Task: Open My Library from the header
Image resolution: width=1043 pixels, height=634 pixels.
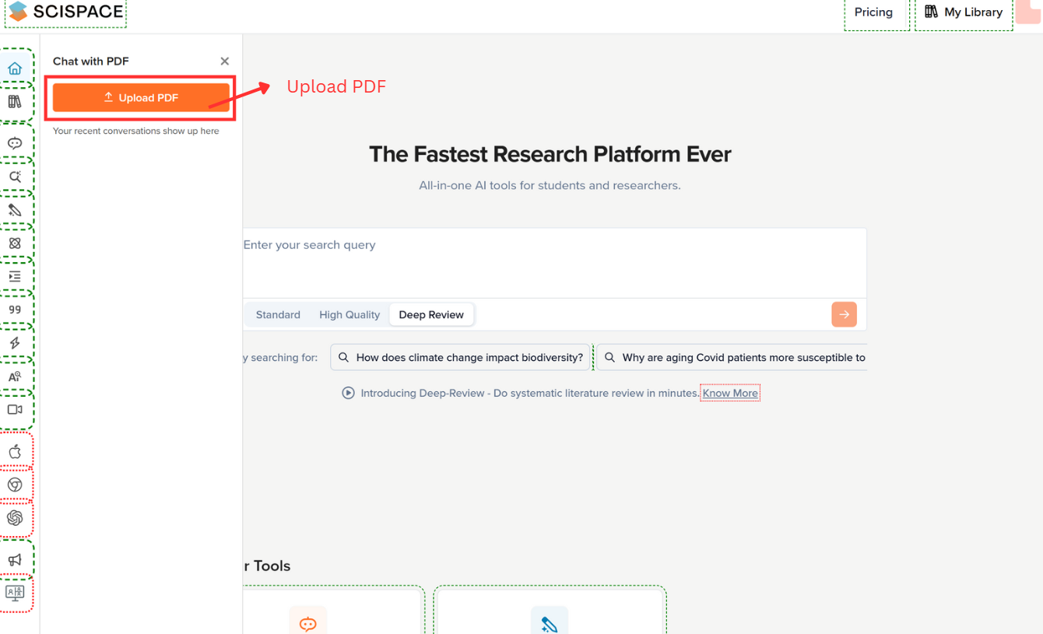Action: 964,12
